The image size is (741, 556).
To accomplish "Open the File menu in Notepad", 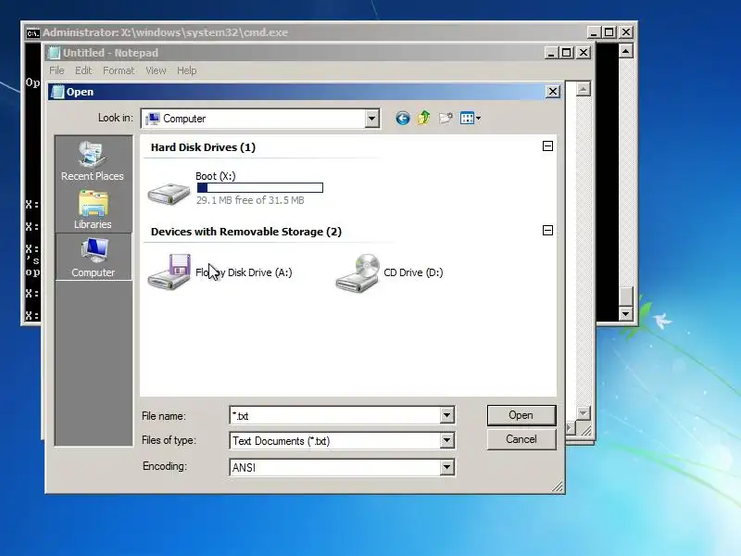I will [x=57, y=70].
